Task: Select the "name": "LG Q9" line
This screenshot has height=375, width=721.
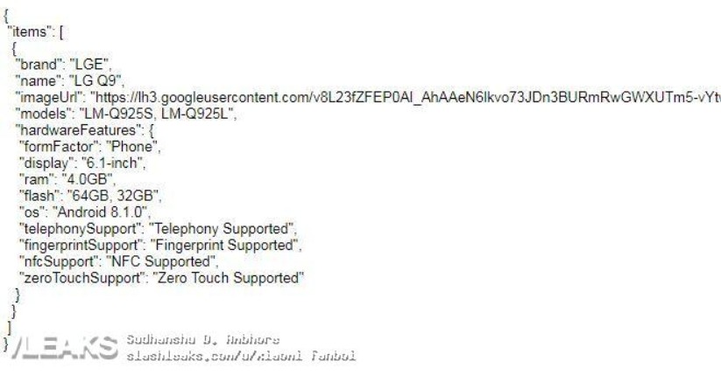Action: [70, 80]
